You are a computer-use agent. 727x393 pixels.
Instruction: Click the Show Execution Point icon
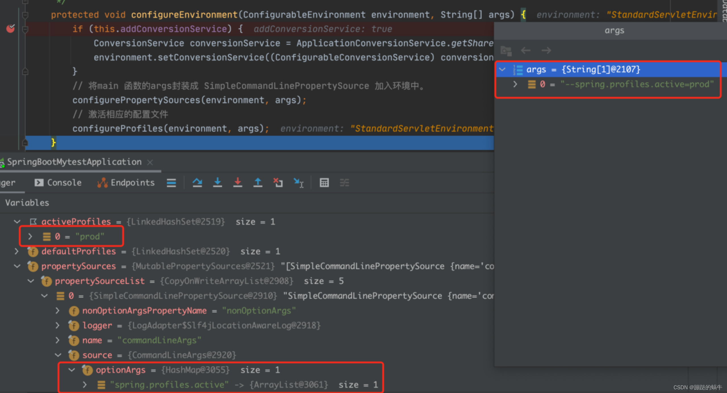[171, 183]
